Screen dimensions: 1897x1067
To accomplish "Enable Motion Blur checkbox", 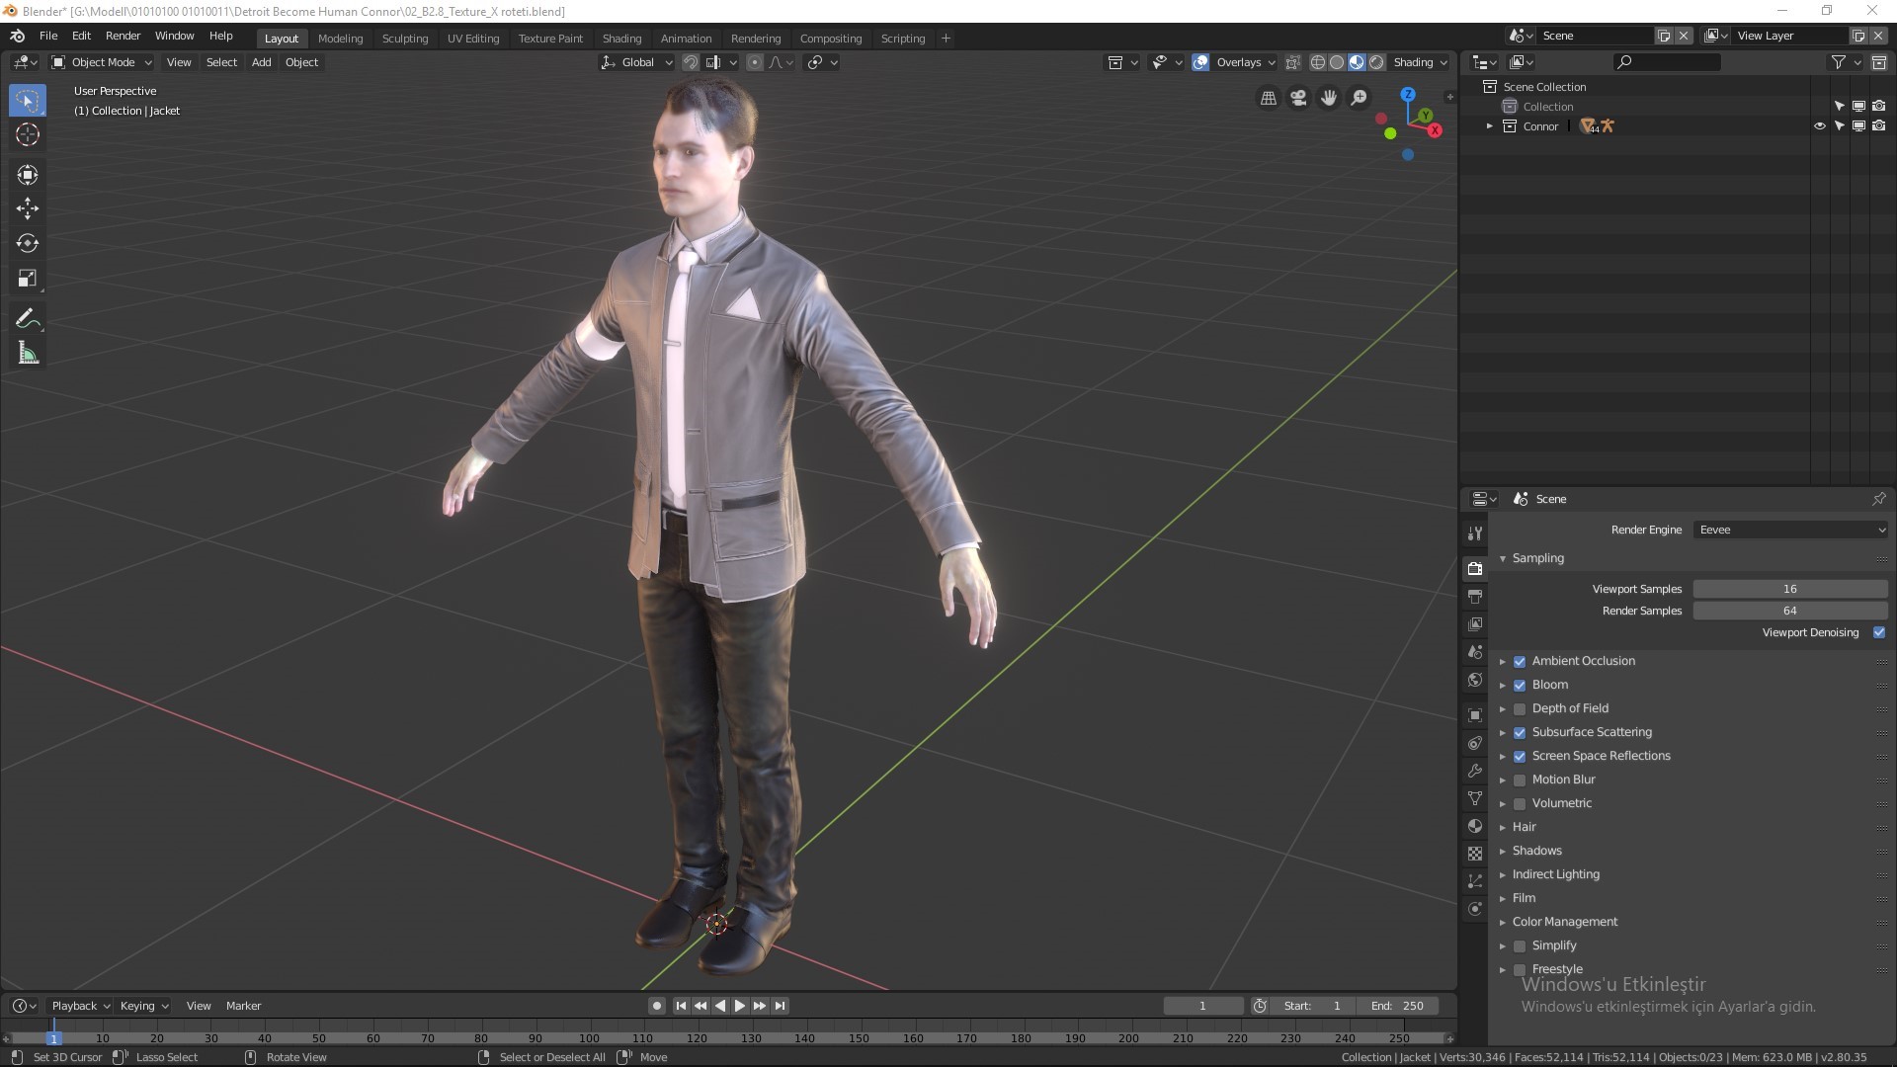I will (x=1520, y=780).
